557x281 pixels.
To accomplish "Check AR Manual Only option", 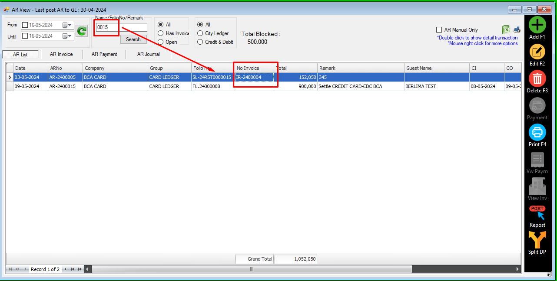I will [439, 30].
